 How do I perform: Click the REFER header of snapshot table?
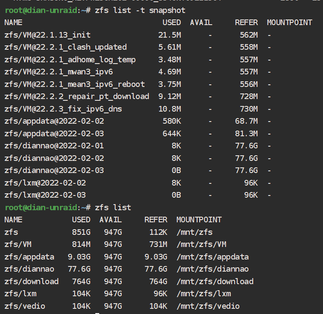pyautogui.click(x=247, y=22)
